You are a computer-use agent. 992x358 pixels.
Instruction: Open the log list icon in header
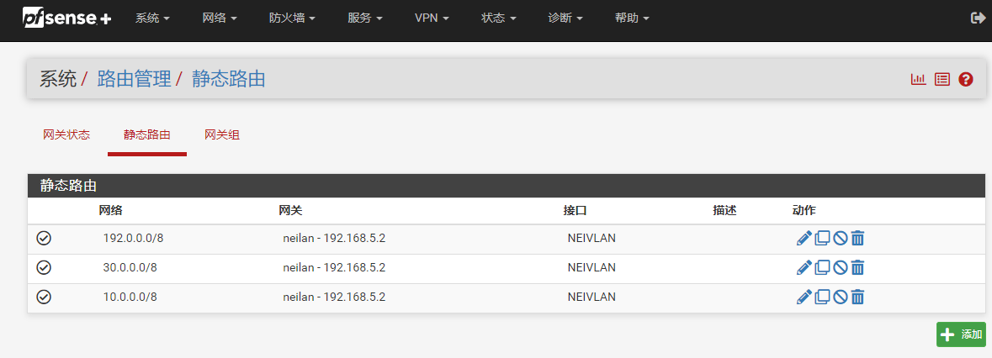coord(942,79)
